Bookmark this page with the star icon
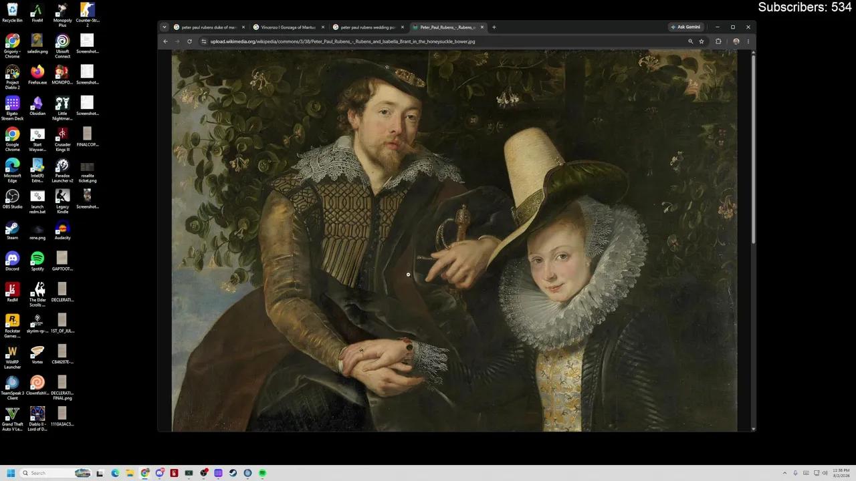The width and height of the screenshot is (856, 481). coord(702,41)
